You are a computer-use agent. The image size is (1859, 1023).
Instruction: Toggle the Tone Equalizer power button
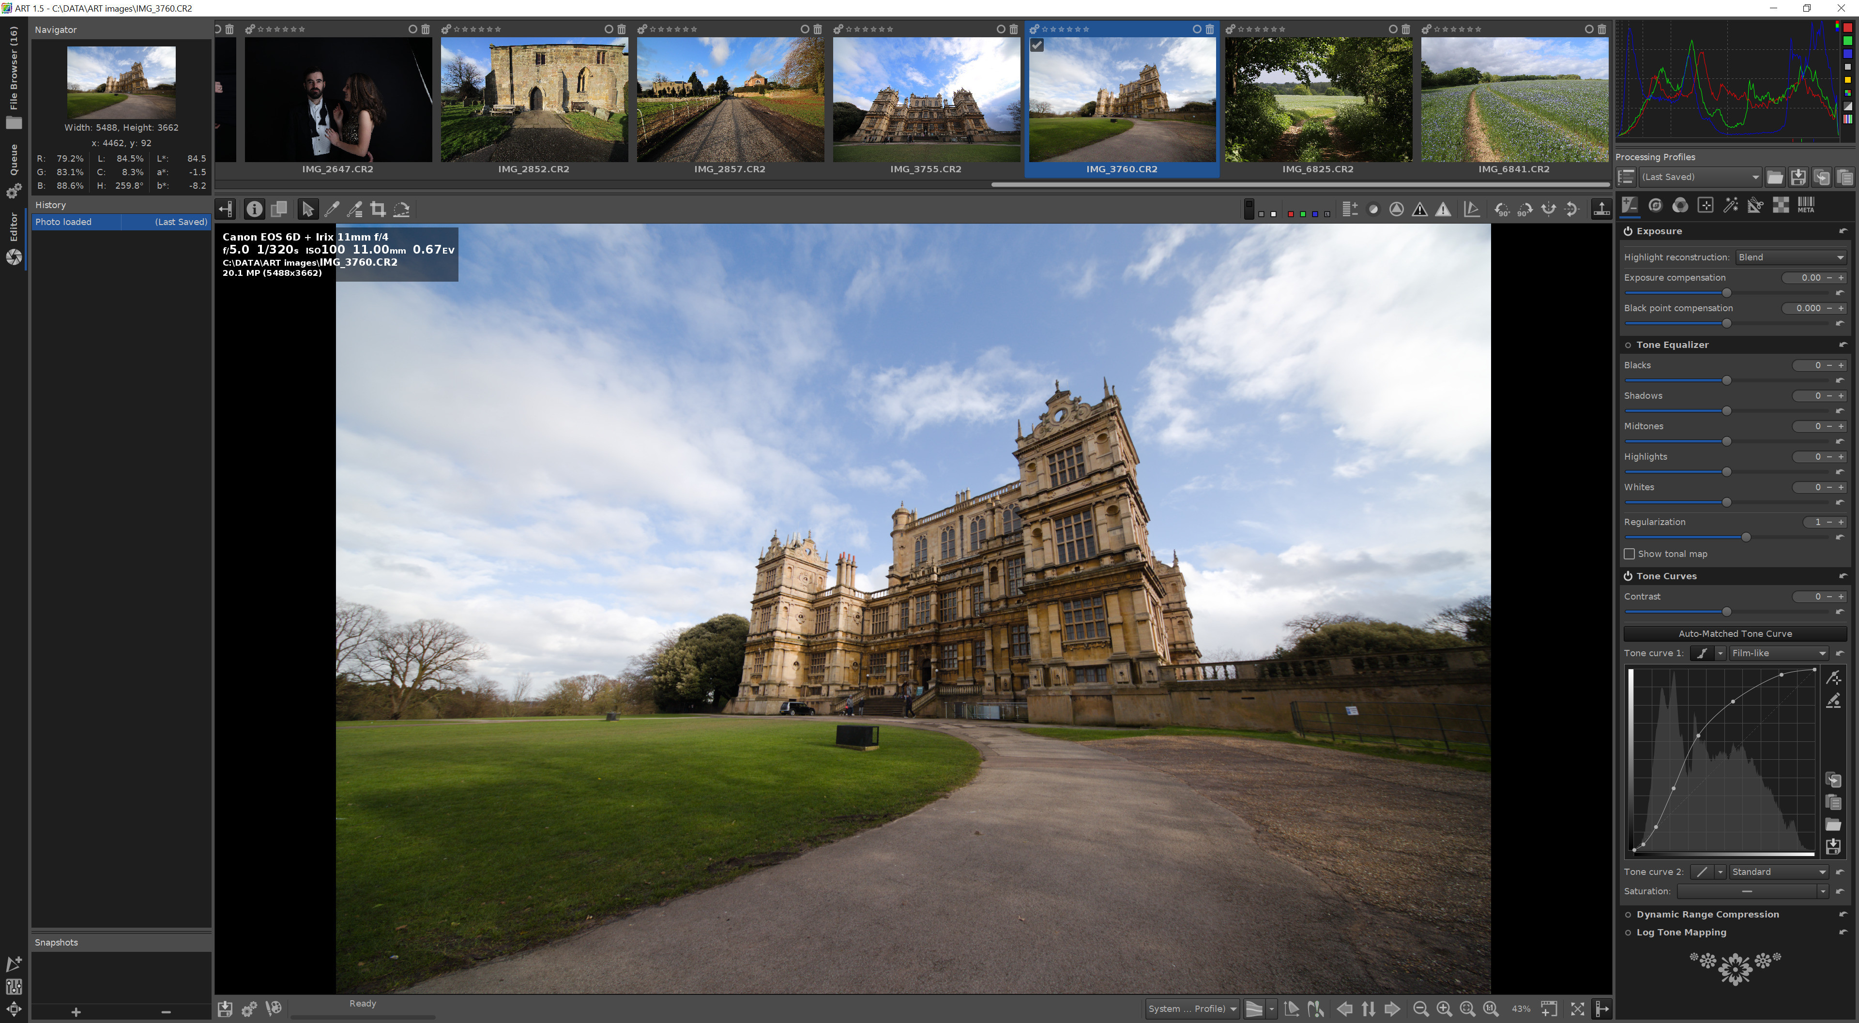tap(1628, 345)
